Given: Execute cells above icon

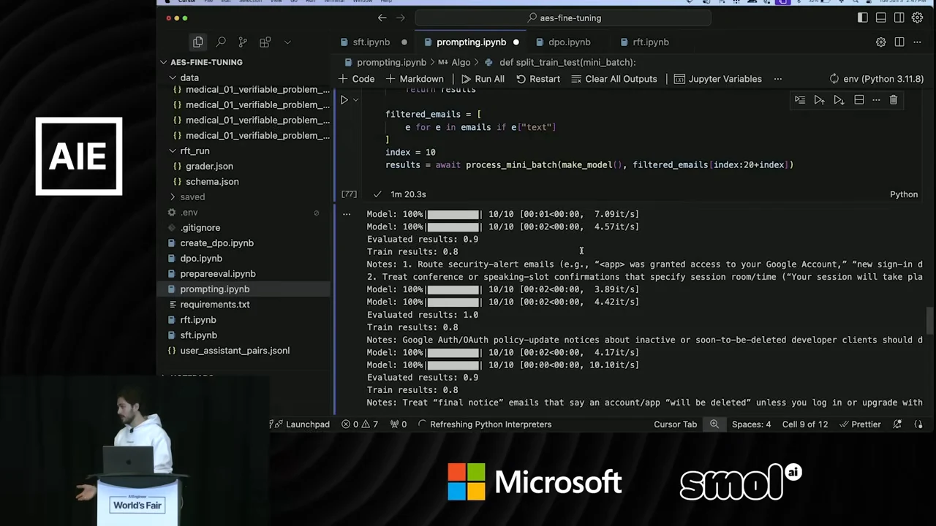Looking at the screenshot, I should click(819, 100).
